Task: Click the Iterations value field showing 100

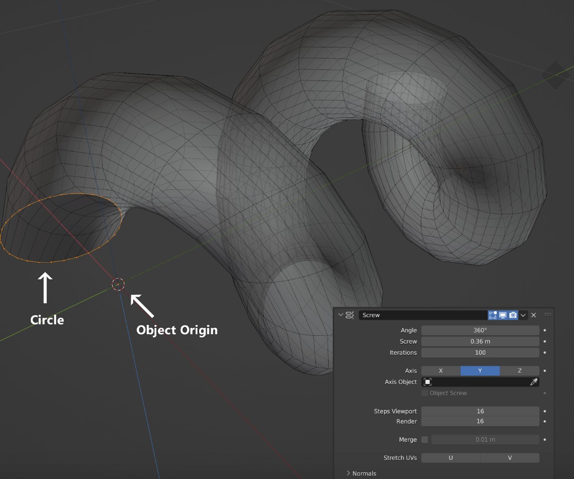Action: (479, 352)
